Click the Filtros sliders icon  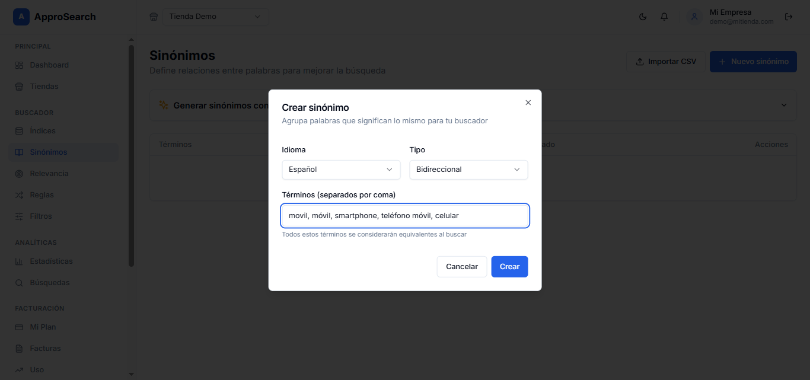[x=19, y=216]
